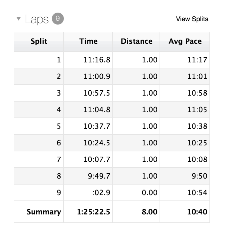
Task: Click the 11:00.9 time in split 2
Action: tap(96, 76)
